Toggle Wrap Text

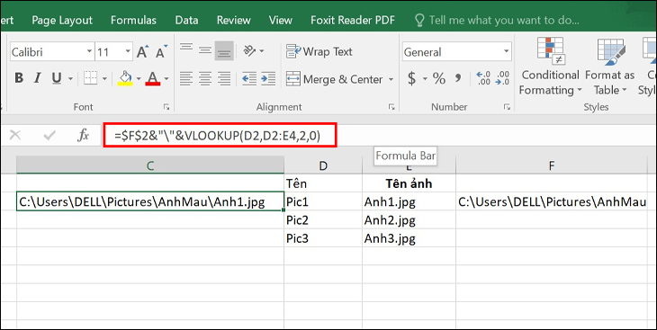(319, 52)
